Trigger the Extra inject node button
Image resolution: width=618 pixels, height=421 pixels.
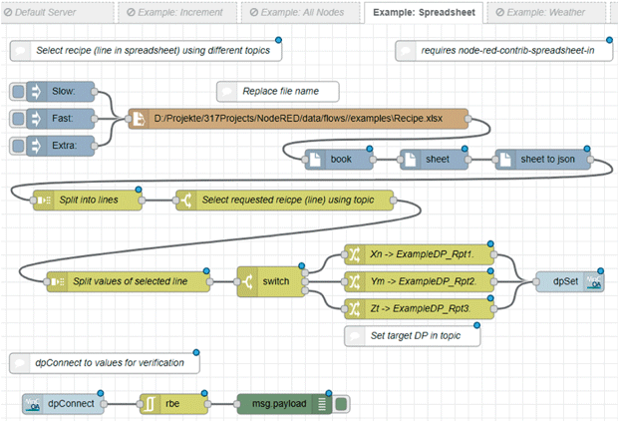[18, 146]
